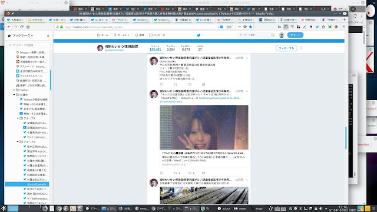Click the Twitter bird logo in header
The height and width of the screenshot is (212, 377).
pyautogui.click(x=199, y=35)
